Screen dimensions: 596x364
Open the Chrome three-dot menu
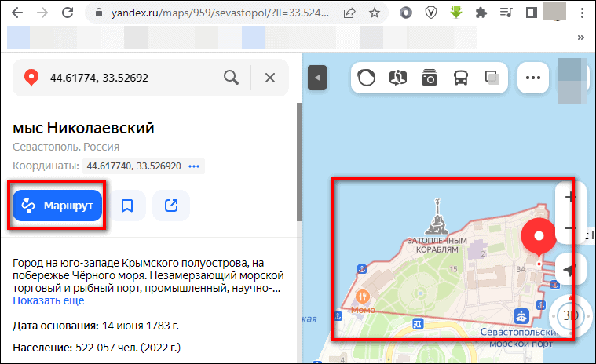click(582, 13)
